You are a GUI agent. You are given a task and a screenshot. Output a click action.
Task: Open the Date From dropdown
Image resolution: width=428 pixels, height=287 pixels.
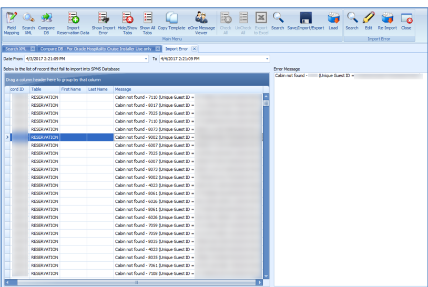[146, 59]
